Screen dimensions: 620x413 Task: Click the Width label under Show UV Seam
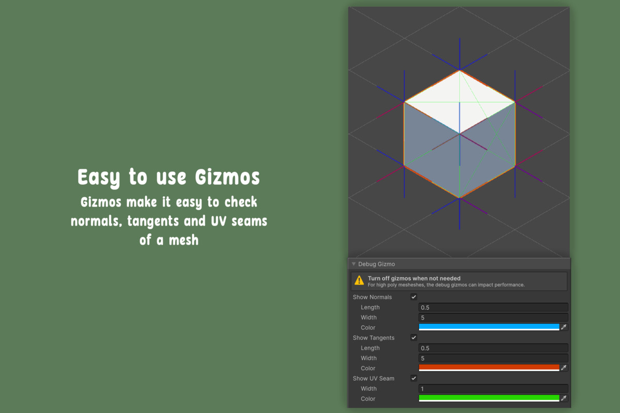pyautogui.click(x=369, y=389)
